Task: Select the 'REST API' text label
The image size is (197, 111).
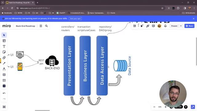Action: tap(41, 62)
